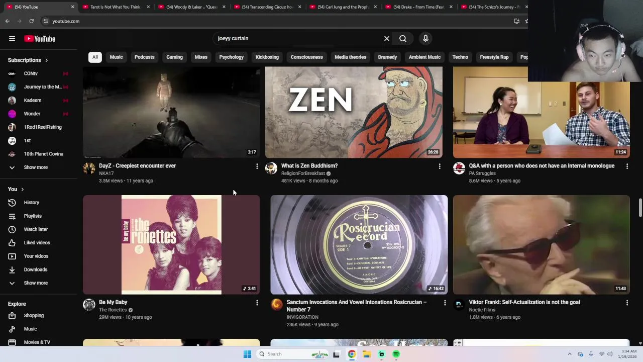Start voice search with the microphone

point(425,39)
